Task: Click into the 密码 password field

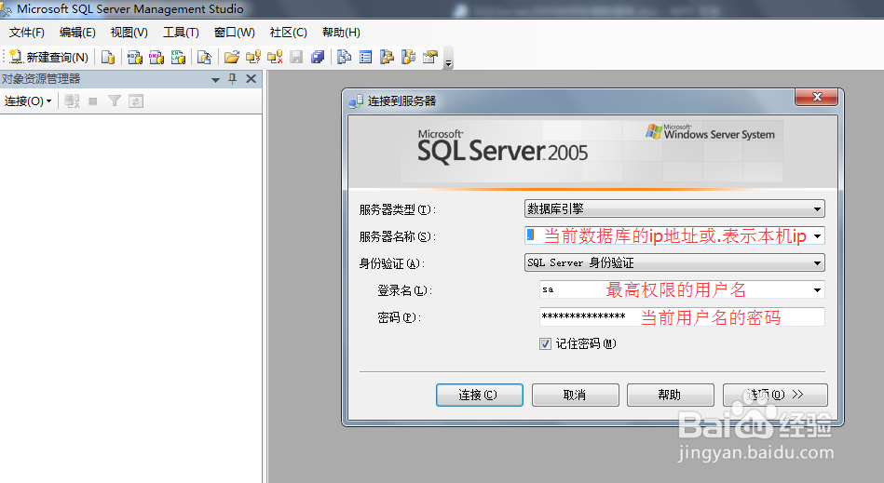Action: [x=682, y=317]
